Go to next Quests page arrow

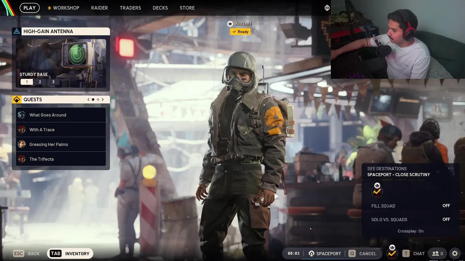point(103,99)
